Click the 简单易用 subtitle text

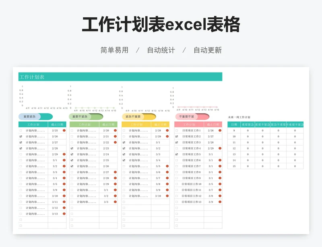114,50
